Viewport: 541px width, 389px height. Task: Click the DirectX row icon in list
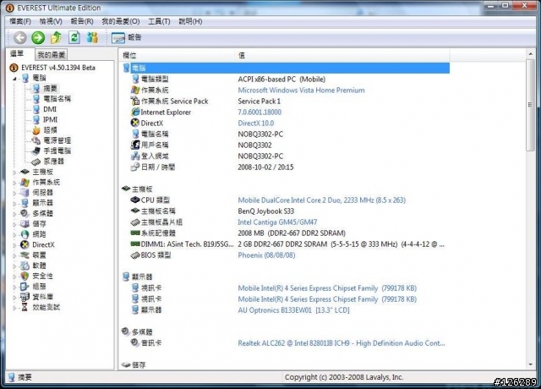point(135,123)
